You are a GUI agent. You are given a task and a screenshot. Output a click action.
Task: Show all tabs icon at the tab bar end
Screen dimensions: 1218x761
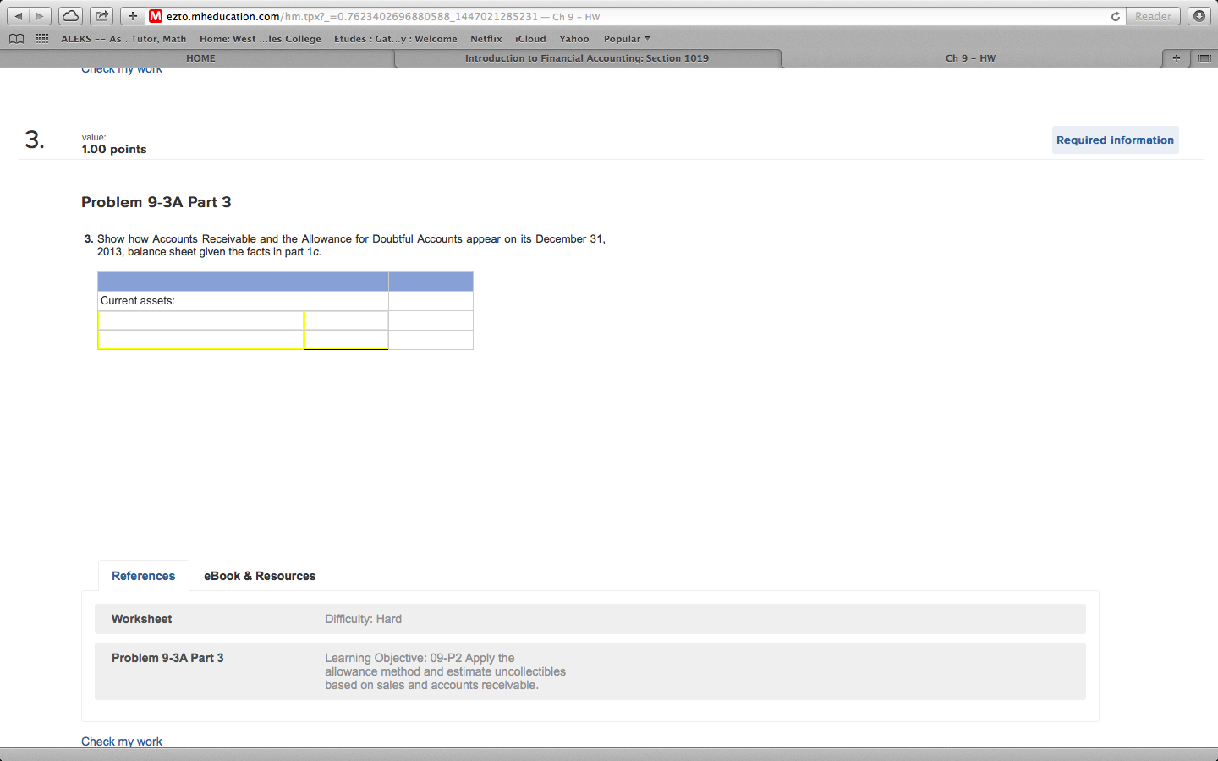pyautogui.click(x=1204, y=58)
